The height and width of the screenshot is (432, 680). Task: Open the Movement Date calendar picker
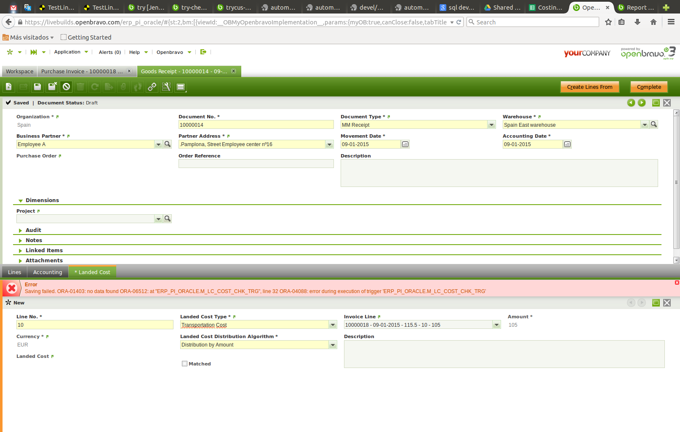(x=405, y=144)
